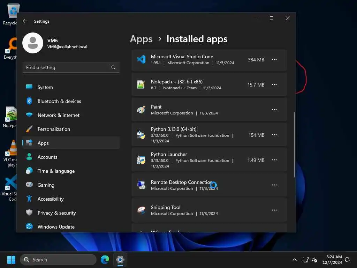The image size is (357, 268).
Task: Select the Notepad++ desktop shortcut
Action: tap(10, 117)
